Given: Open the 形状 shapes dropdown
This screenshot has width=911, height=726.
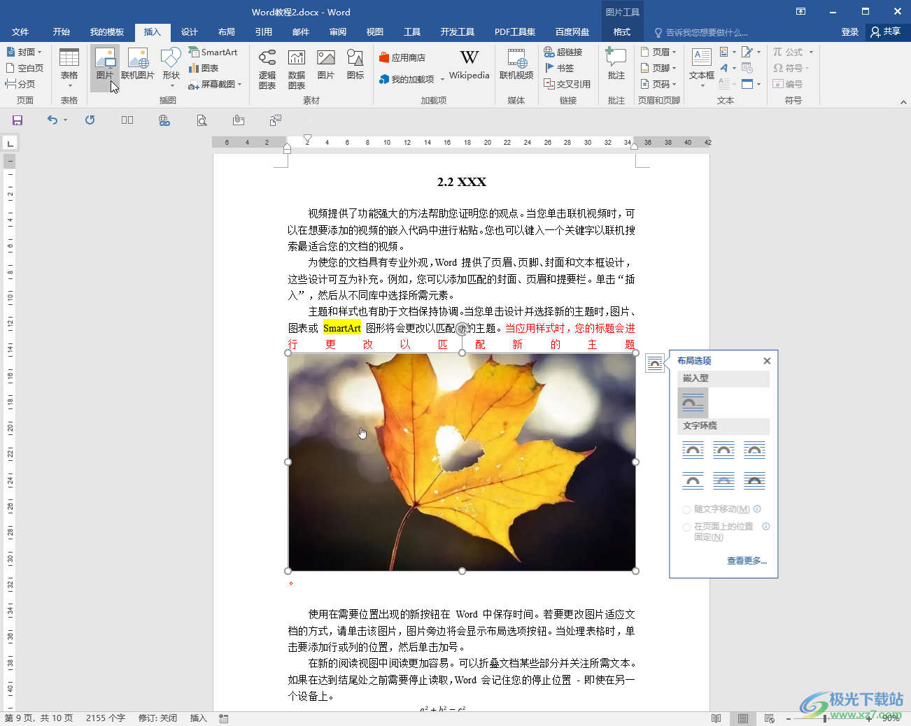Looking at the screenshot, I should pos(171,69).
